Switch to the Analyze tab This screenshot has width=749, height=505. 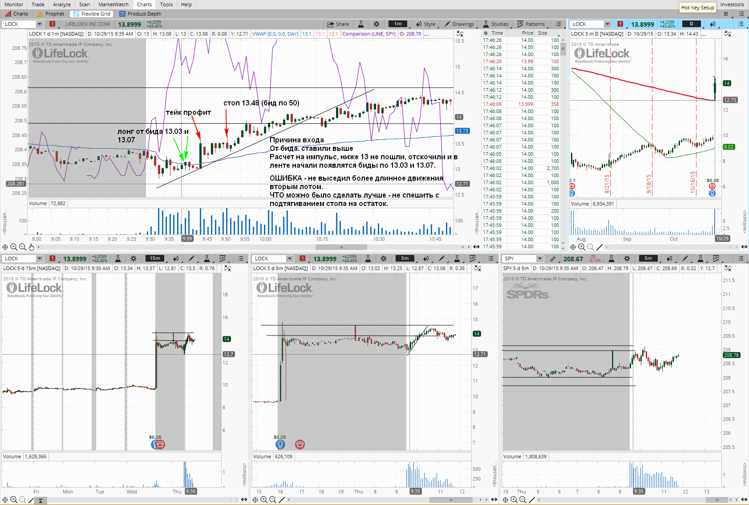[x=62, y=4]
